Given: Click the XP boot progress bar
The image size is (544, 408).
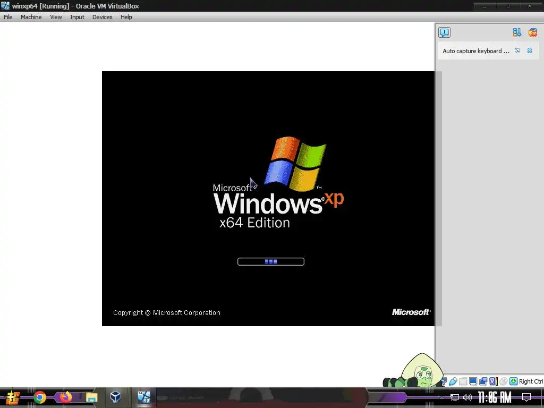Looking at the screenshot, I should pos(270,261).
